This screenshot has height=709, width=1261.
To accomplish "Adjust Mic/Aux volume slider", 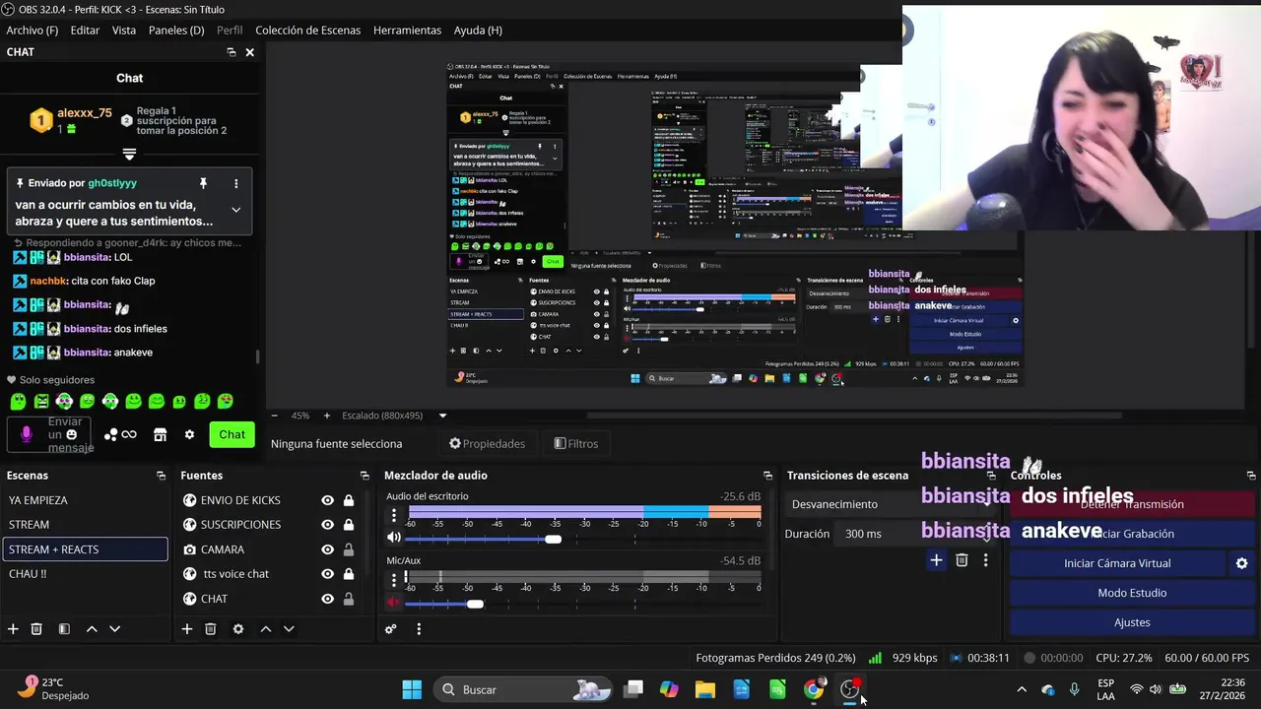I will [x=475, y=604].
